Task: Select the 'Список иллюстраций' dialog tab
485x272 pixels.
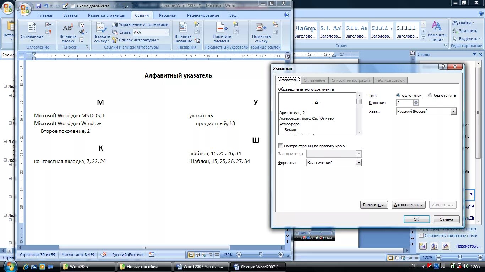Action: (351, 80)
